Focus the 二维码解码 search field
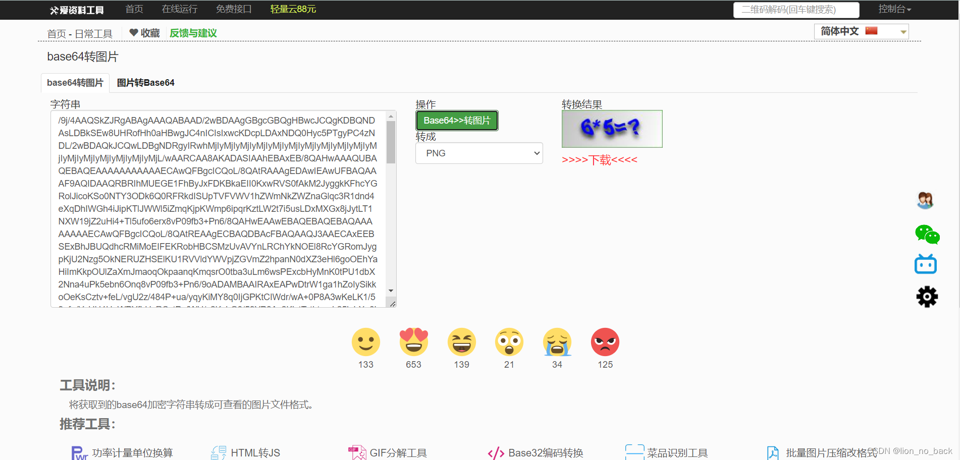960x460 pixels. 796,10
